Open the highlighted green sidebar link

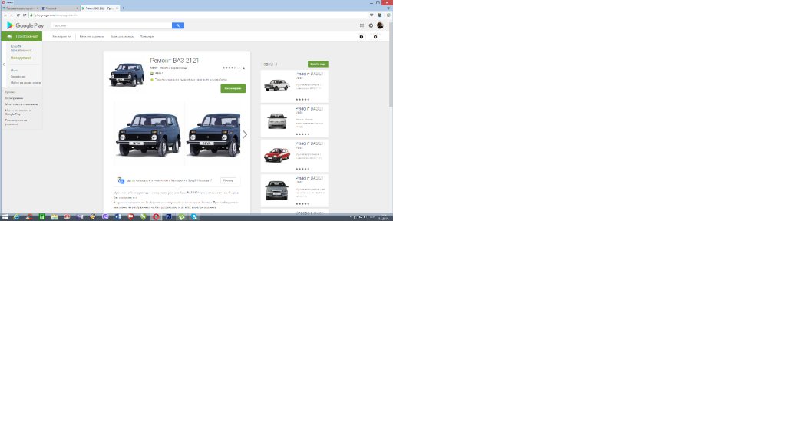point(21,58)
